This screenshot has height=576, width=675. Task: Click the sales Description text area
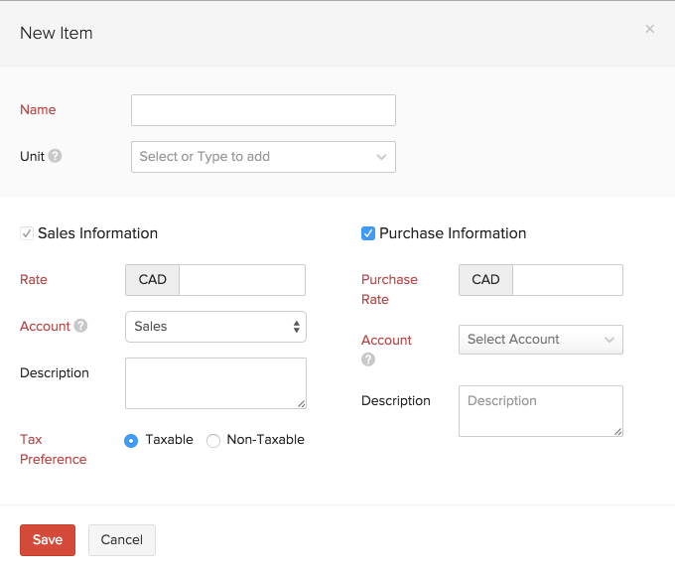point(215,383)
